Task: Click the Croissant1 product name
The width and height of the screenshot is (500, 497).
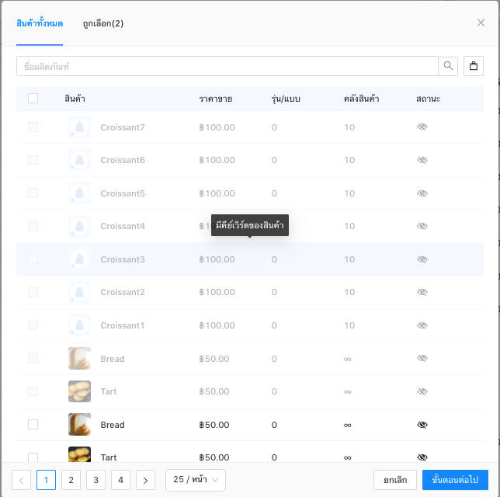Action: [x=123, y=325]
